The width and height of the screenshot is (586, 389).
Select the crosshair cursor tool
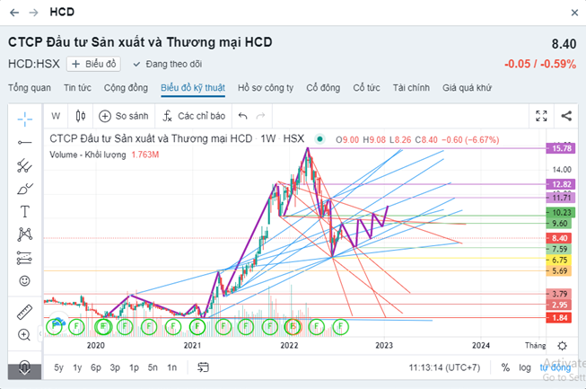24,119
